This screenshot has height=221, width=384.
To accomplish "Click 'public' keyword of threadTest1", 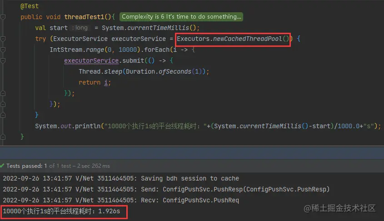I will coord(31,17).
